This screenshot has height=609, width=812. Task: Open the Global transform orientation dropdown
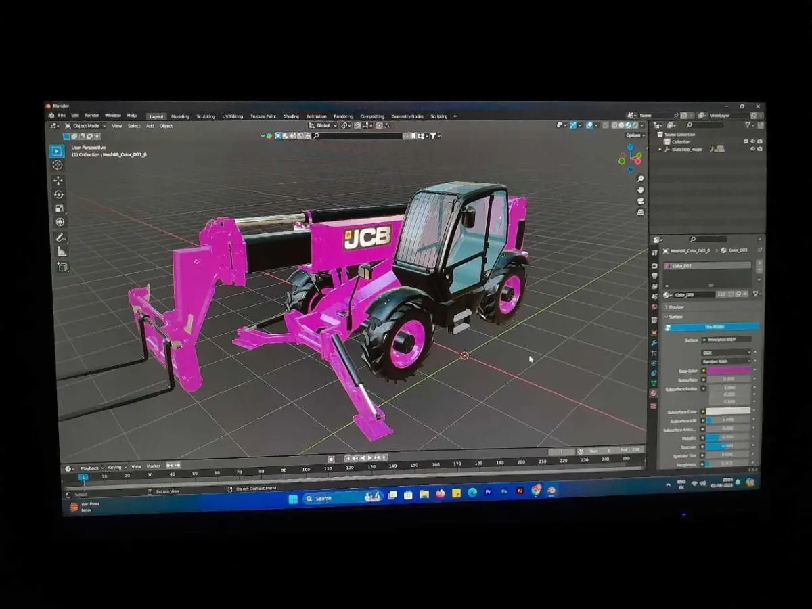pos(323,125)
